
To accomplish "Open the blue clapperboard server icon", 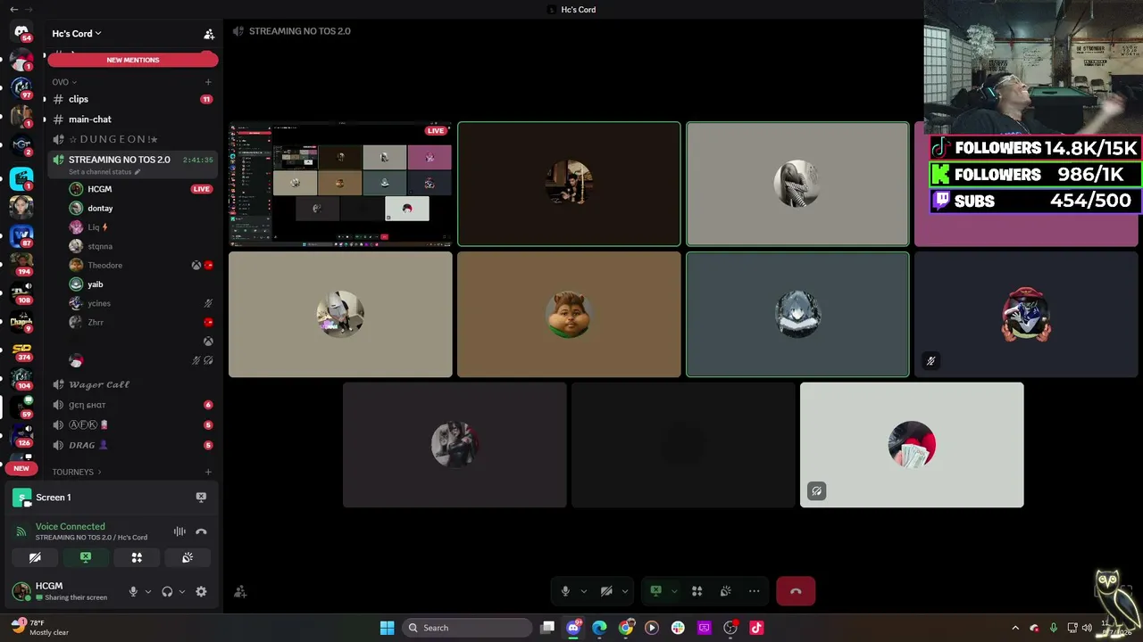I will pyautogui.click(x=21, y=178).
